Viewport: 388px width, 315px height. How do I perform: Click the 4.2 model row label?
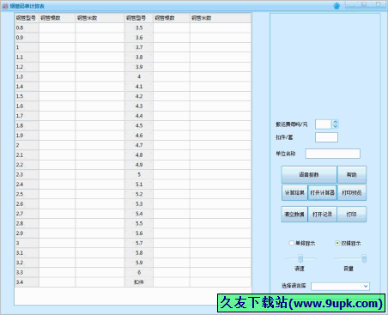pos(139,96)
